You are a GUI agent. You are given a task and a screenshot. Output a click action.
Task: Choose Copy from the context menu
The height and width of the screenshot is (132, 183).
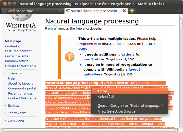pyautogui.click(x=130, y=91)
